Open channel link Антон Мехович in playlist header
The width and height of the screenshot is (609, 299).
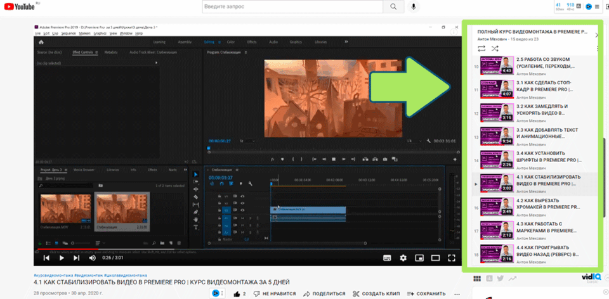point(492,39)
